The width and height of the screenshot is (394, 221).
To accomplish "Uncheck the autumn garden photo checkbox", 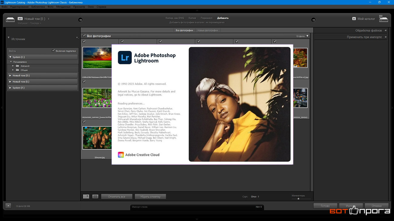I will (275, 42).
